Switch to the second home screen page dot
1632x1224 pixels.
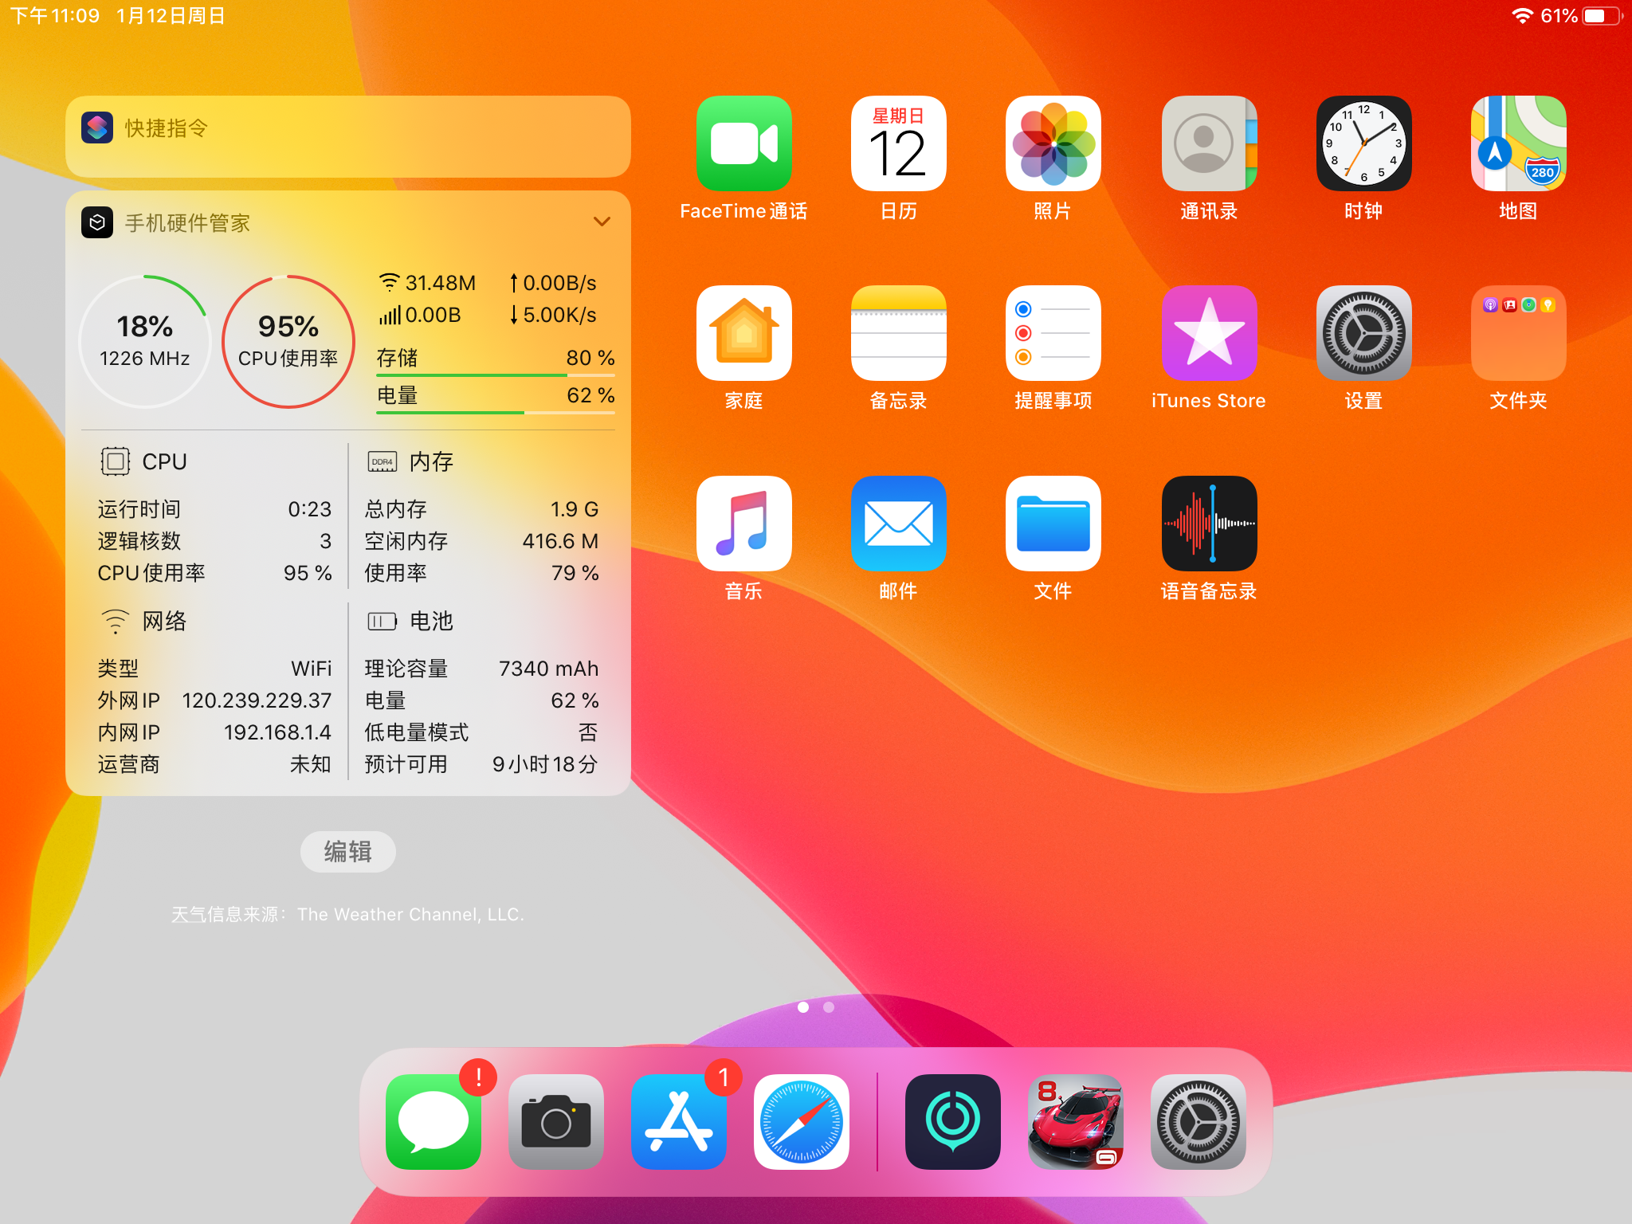click(x=829, y=1007)
